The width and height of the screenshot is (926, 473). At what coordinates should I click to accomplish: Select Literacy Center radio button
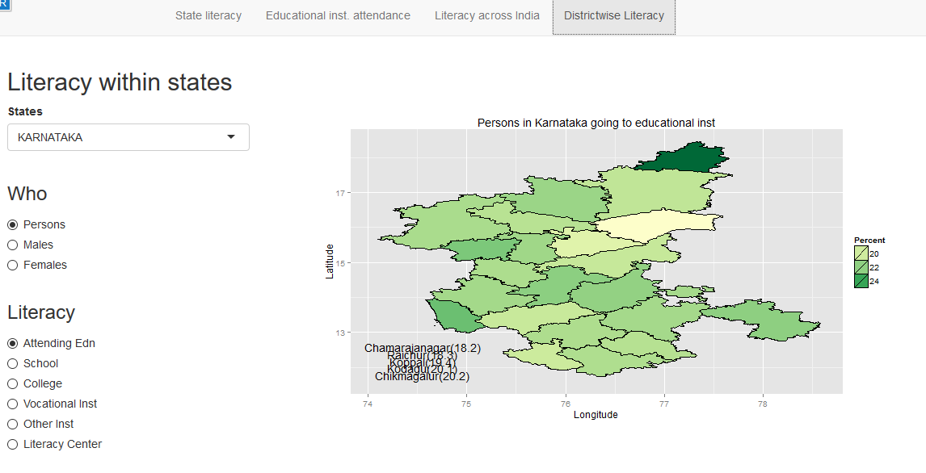tap(13, 444)
